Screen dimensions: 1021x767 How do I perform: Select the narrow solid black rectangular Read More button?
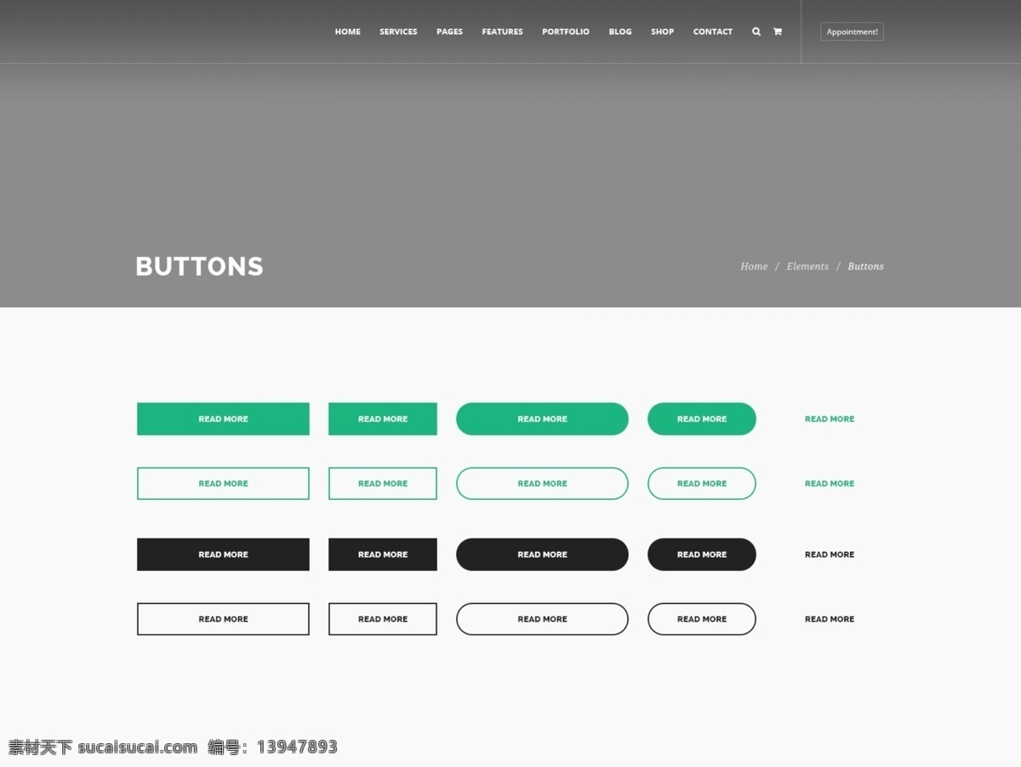coord(383,554)
